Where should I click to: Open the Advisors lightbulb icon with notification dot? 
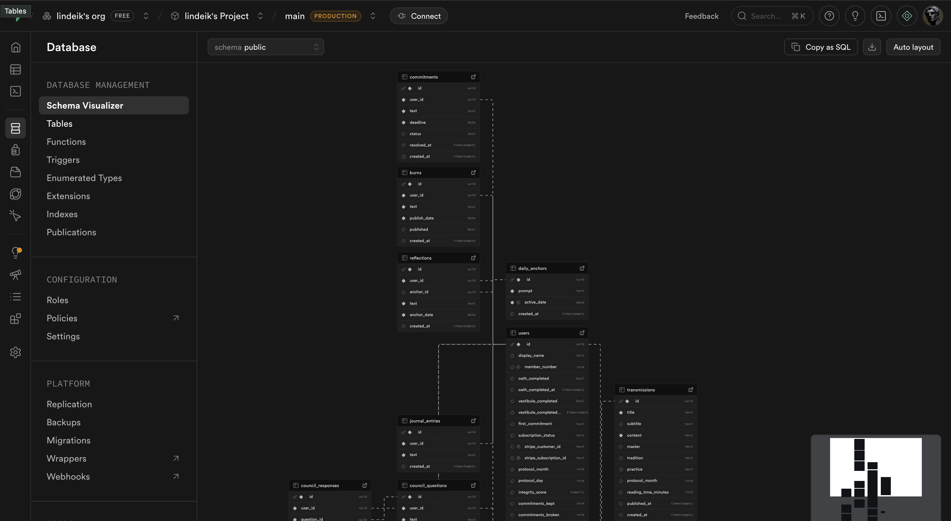point(16,252)
